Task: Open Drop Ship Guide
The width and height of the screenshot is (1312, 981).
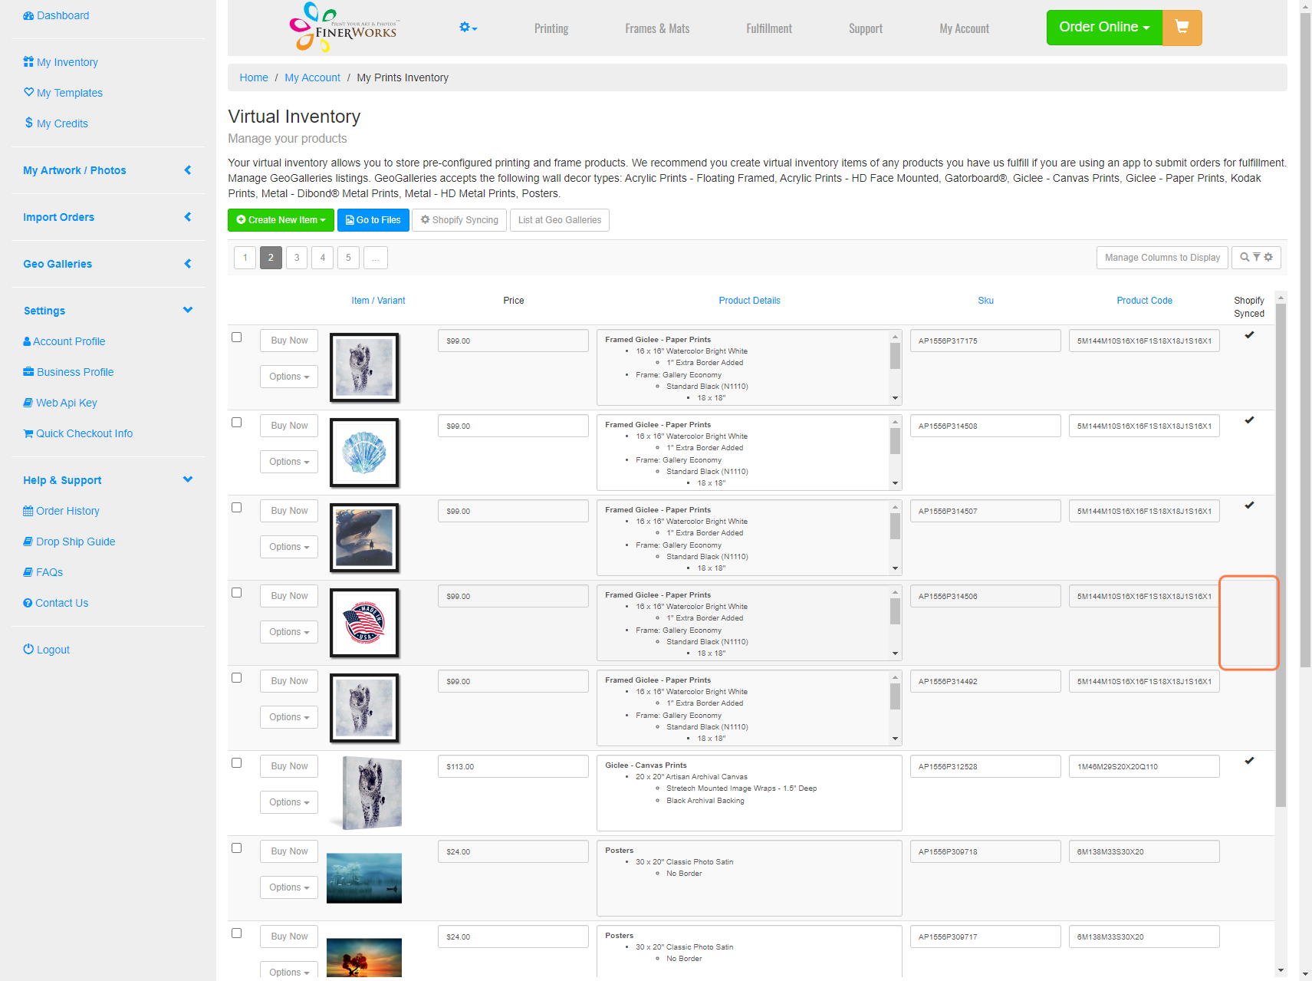Action: [x=69, y=542]
